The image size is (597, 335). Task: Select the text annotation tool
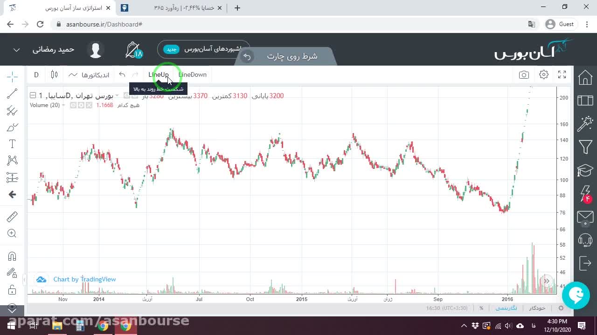12,144
